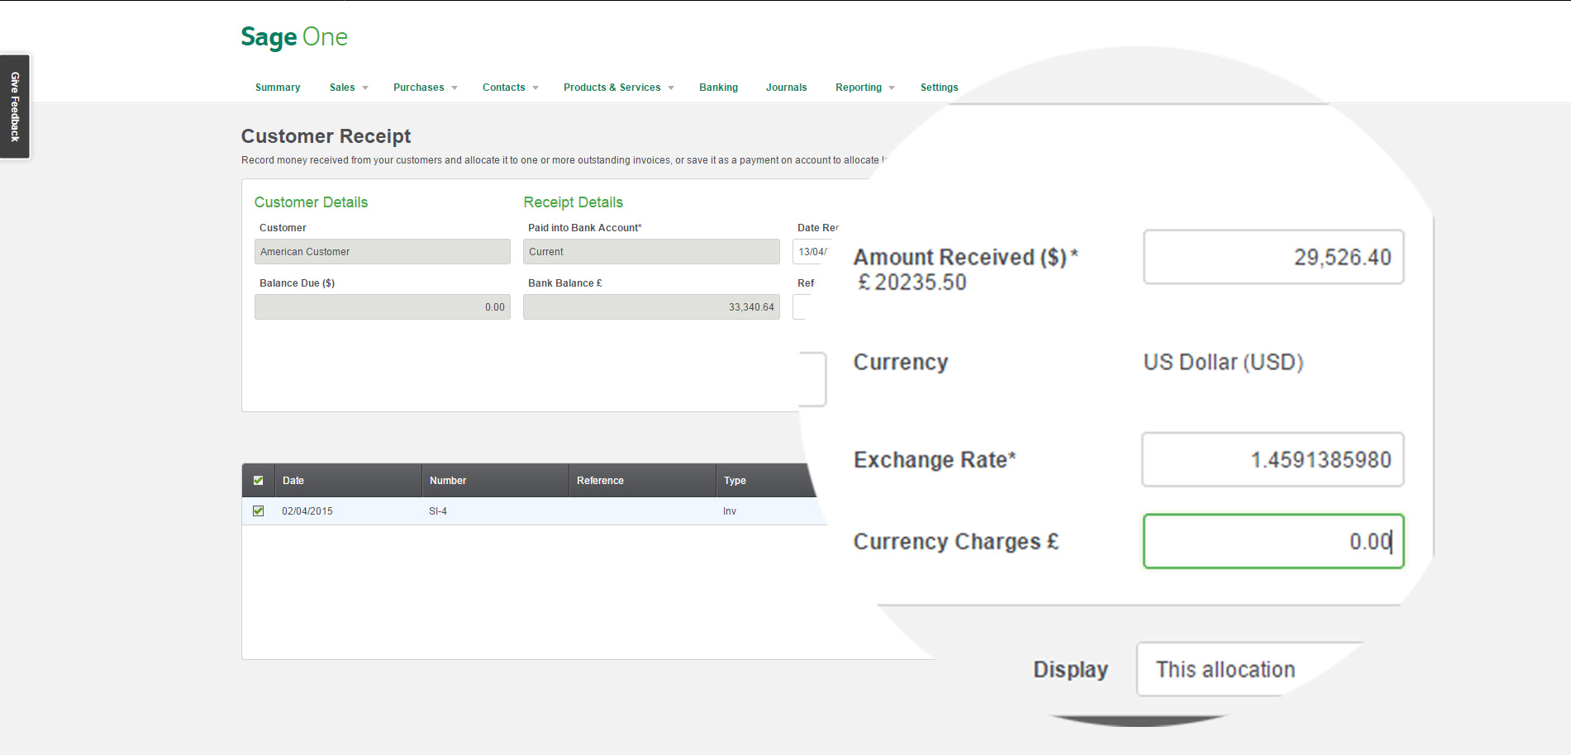Click the Exchange Rate field
The width and height of the screenshot is (1571, 755).
pos(1272,459)
